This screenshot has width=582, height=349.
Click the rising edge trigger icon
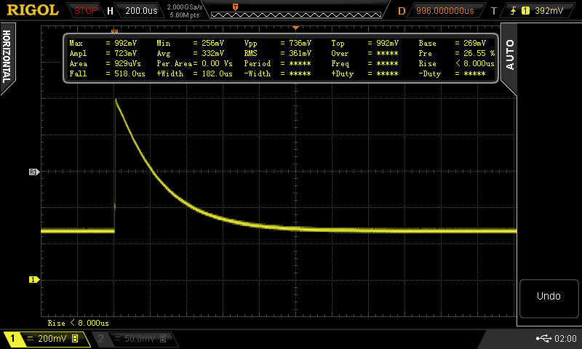tap(515, 11)
